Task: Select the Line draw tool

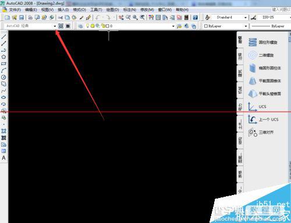Action: pos(3,37)
